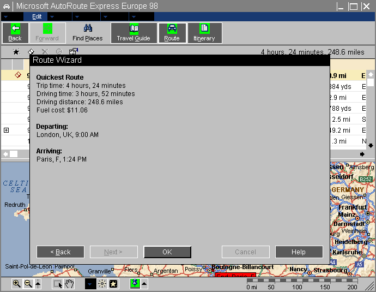Click the greyed Forward navigation button
This screenshot has height=292, width=376.
point(47,33)
